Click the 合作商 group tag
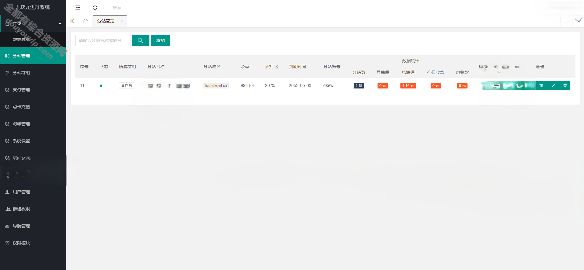Viewport: 584px width, 270px height. coord(127,85)
